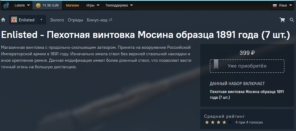
Task: Click the bookmark ribbon icon in purchased box
Action: click(x=216, y=64)
